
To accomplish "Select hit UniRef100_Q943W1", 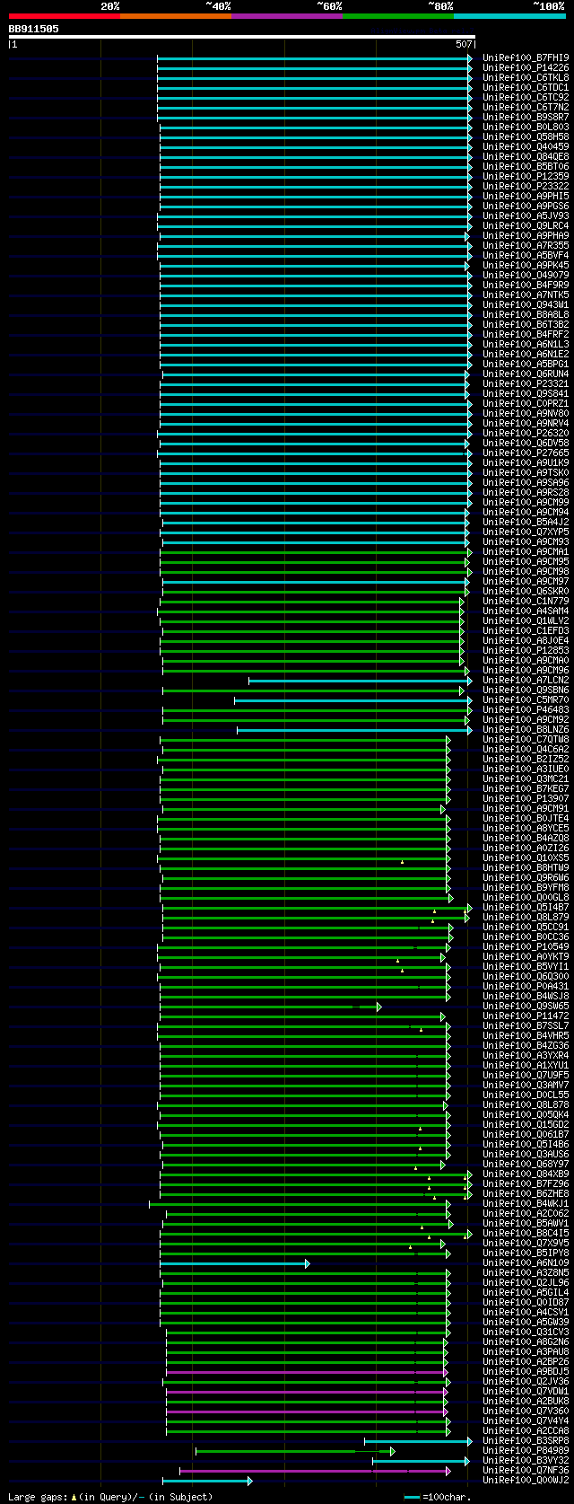I will 526,304.
